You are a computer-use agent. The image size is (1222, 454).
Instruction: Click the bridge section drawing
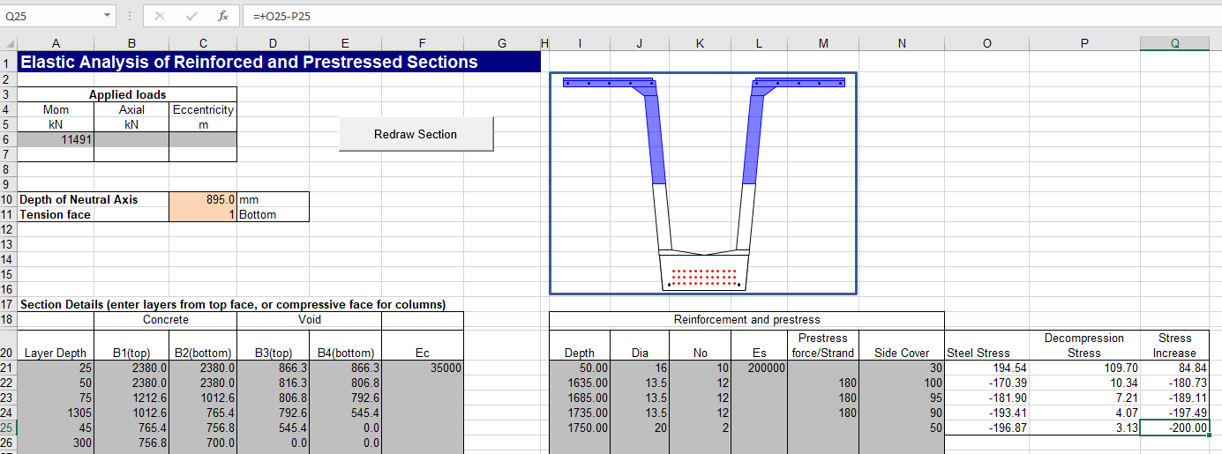coord(703,183)
